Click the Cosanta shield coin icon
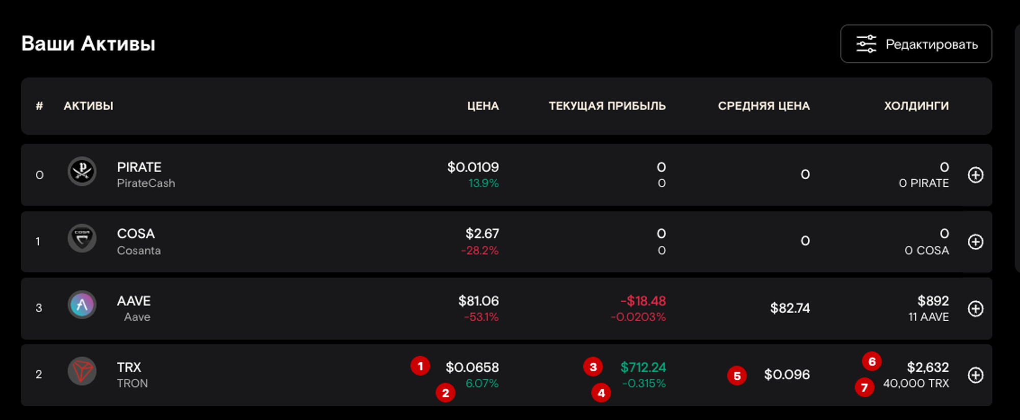1020x420 pixels. click(x=82, y=238)
